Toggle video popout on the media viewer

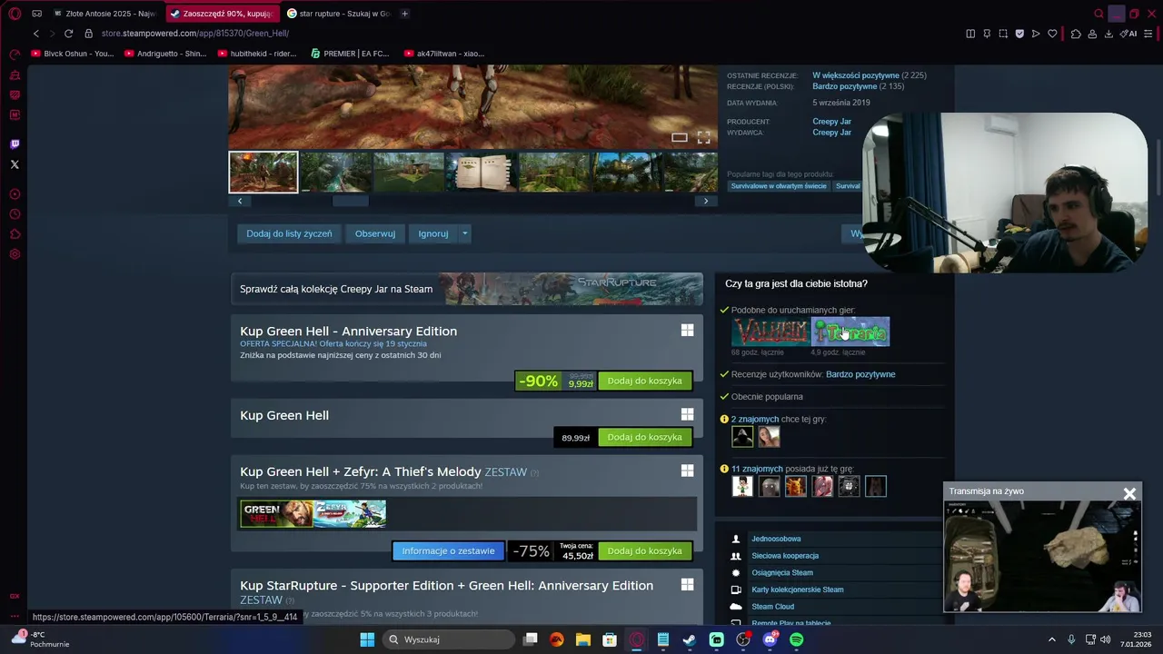pyautogui.click(x=679, y=138)
